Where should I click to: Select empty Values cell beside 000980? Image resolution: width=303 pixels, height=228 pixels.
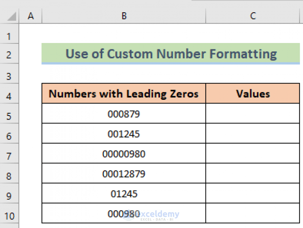click(x=253, y=213)
